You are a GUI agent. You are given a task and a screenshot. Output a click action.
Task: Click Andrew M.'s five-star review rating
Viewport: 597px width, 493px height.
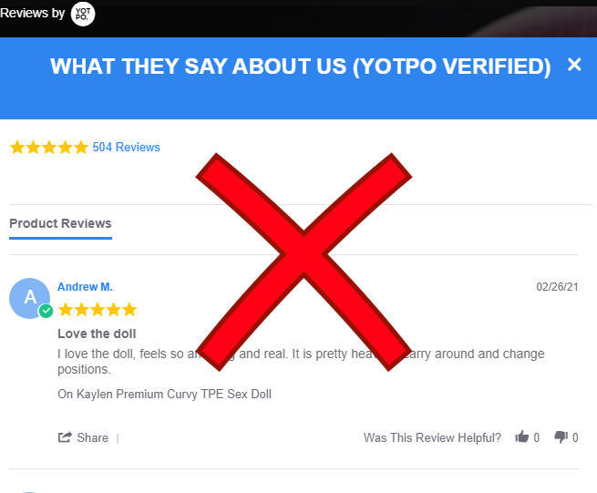coord(98,310)
